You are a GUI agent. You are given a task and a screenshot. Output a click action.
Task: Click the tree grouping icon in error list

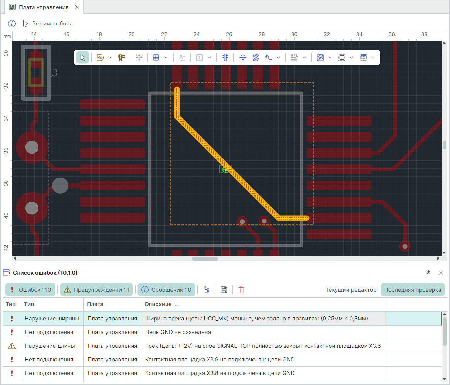click(207, 290)
